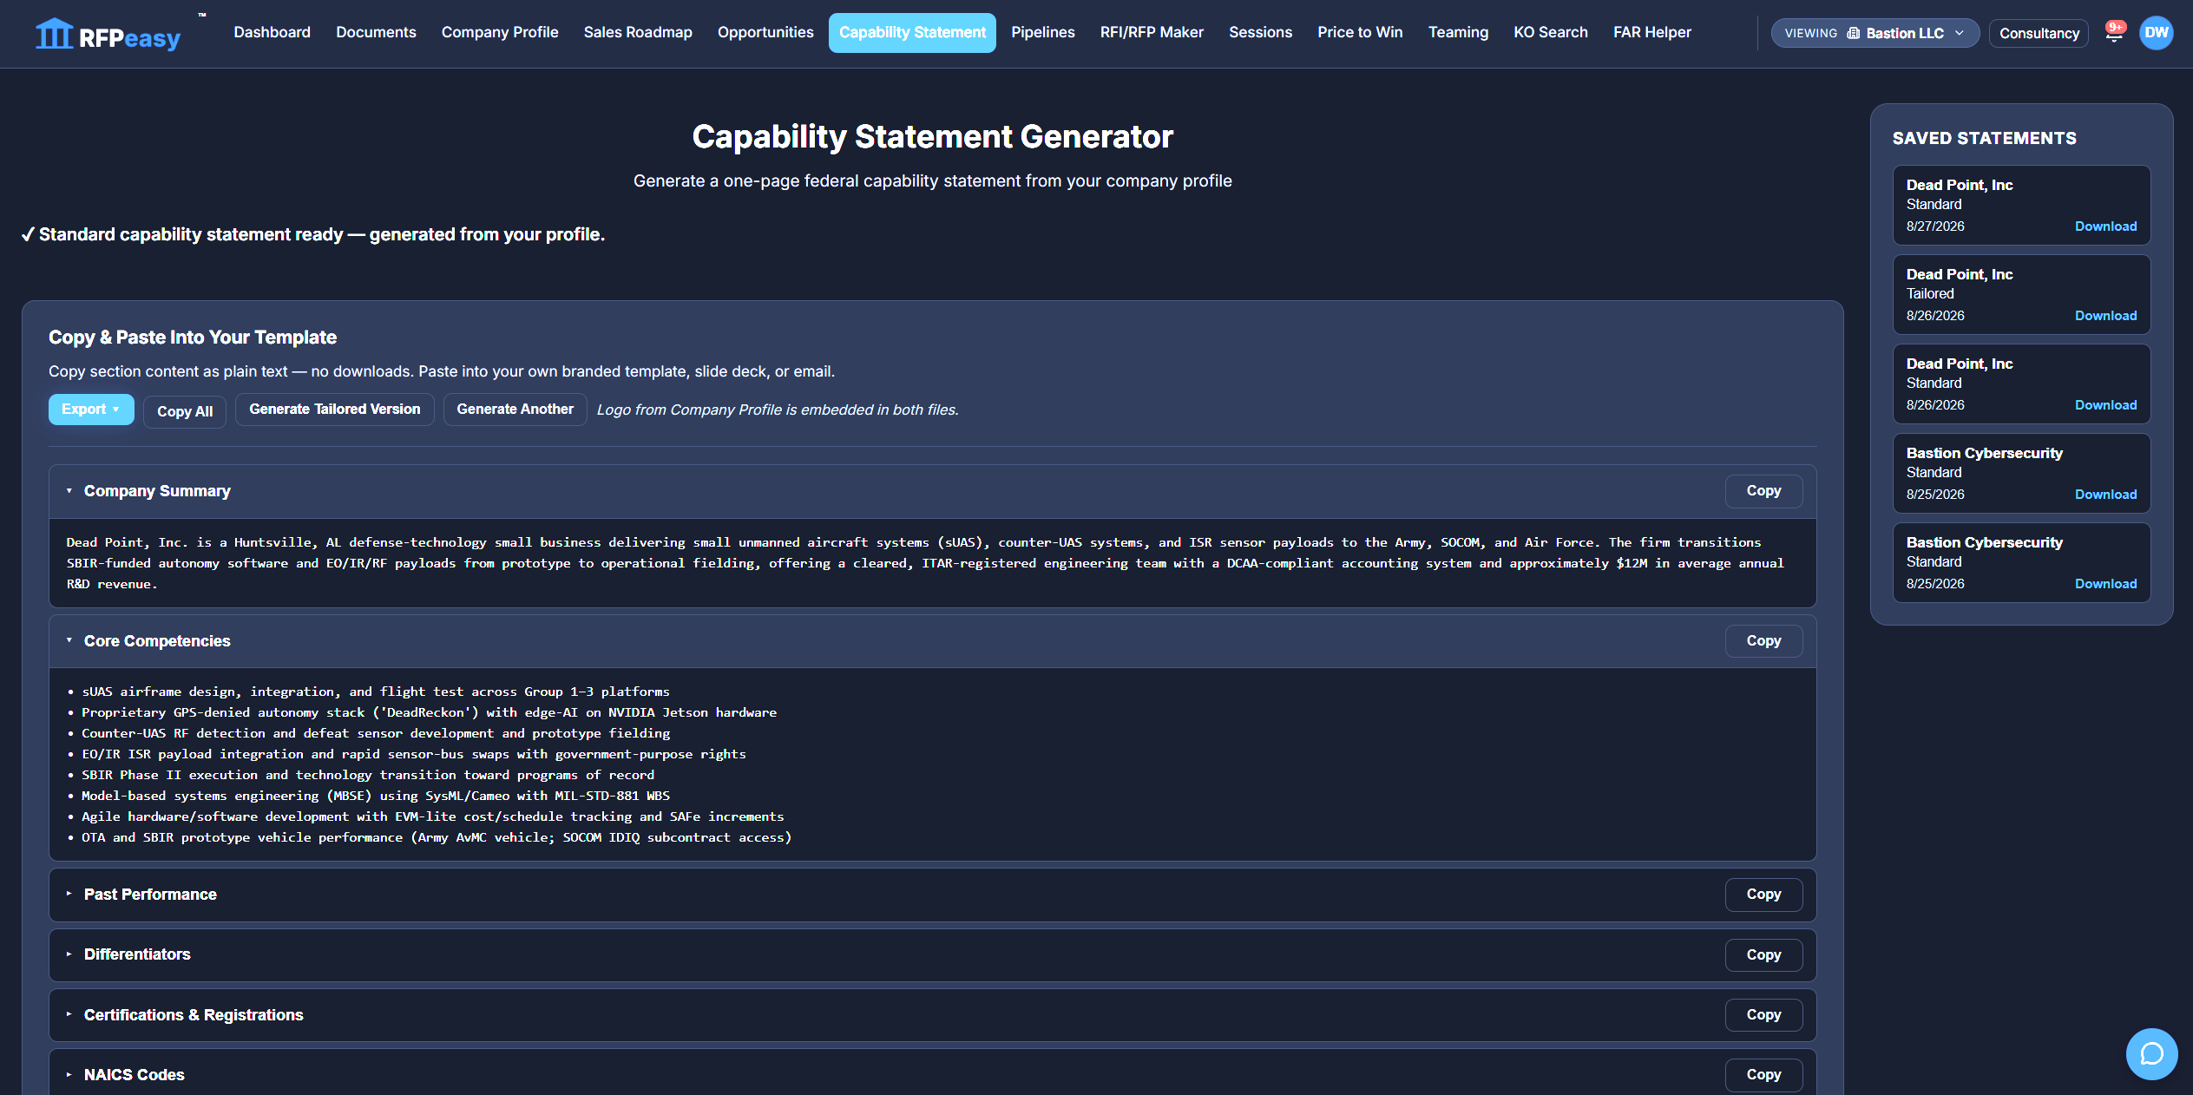Screen dimensions: 2193x1095
Task: Copy the Certifications & Registrations section
Action: 1763,1015
